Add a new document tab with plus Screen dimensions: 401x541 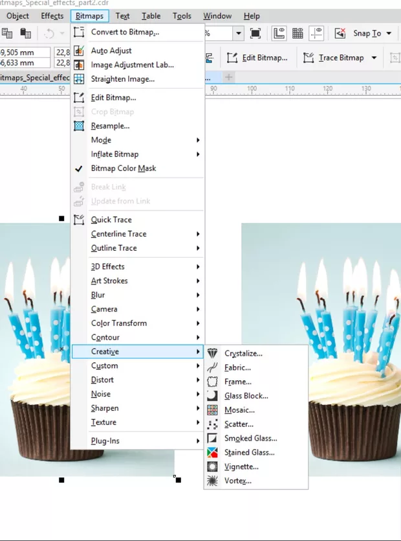click(x=229, y=77)
